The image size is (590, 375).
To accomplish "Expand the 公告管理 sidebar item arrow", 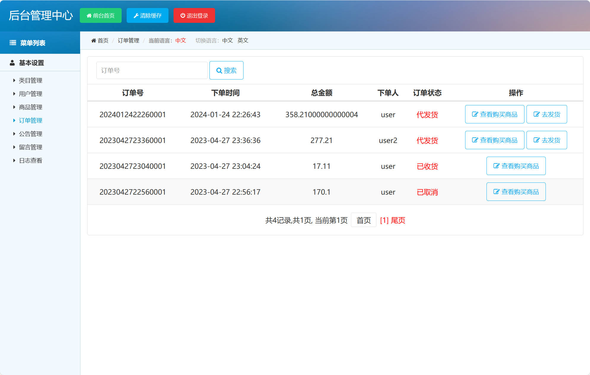I will (14, 134).
